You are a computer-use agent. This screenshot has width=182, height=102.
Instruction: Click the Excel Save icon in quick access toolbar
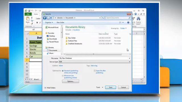[x=29, y=11]
